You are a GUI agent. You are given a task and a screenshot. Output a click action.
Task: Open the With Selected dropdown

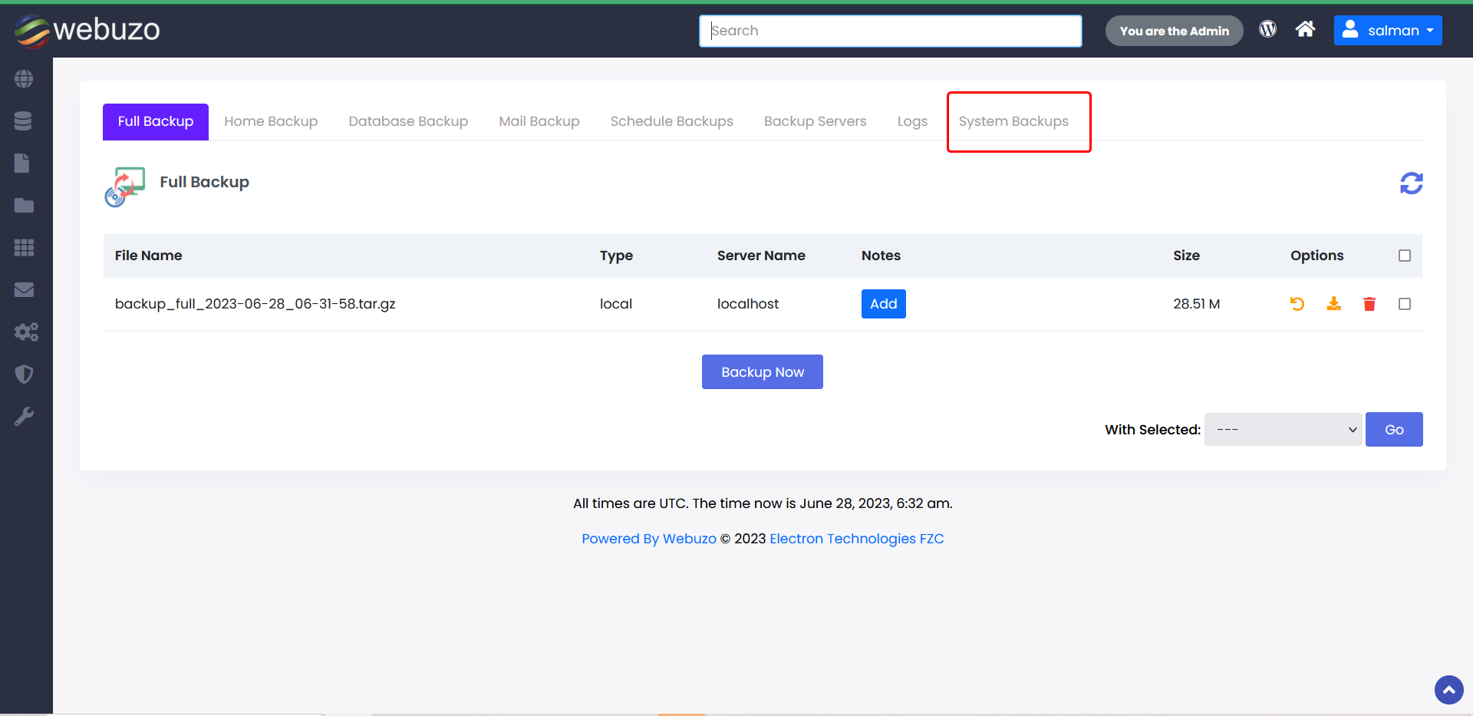1283,430
